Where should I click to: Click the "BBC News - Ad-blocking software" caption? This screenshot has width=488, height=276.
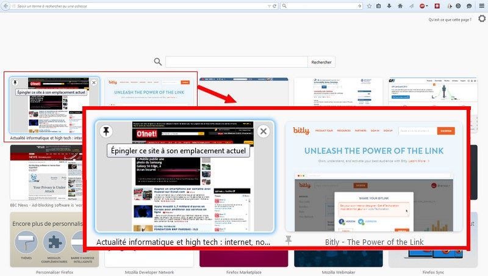pos(46,205)
